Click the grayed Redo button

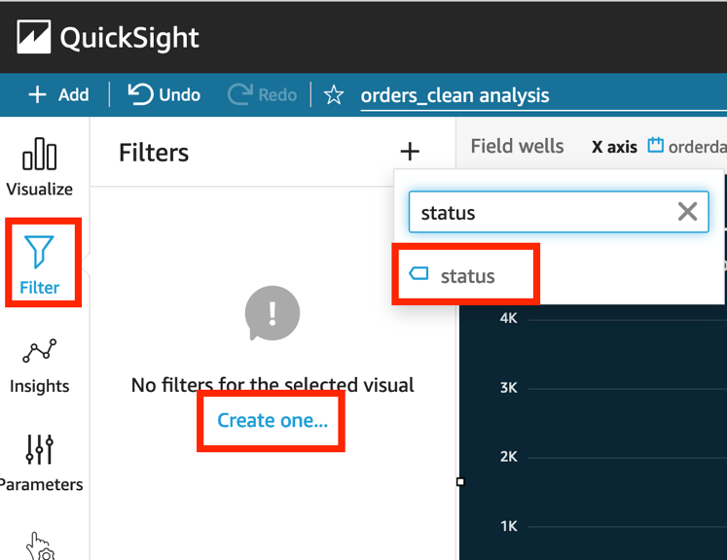(263, 94)
